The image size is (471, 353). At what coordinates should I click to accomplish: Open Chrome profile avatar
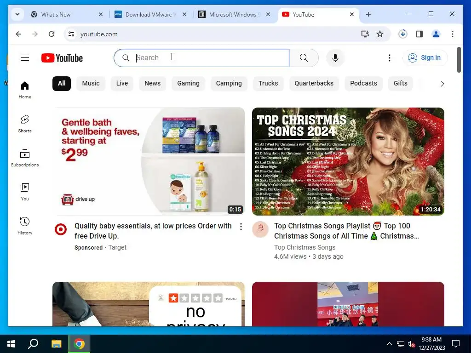[x=436, y=34]
